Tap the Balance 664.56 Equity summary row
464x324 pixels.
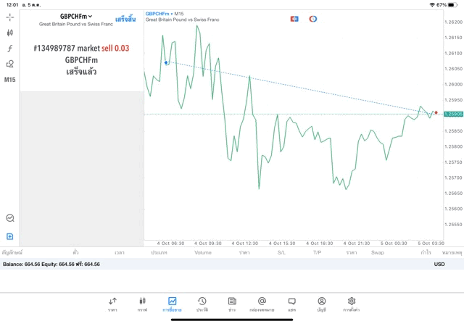point(232,264)
